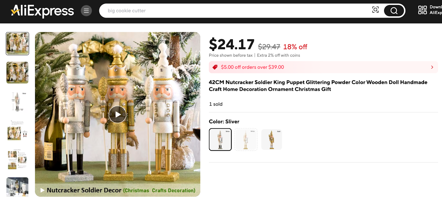Select the Gold color variant

(272, 139)
